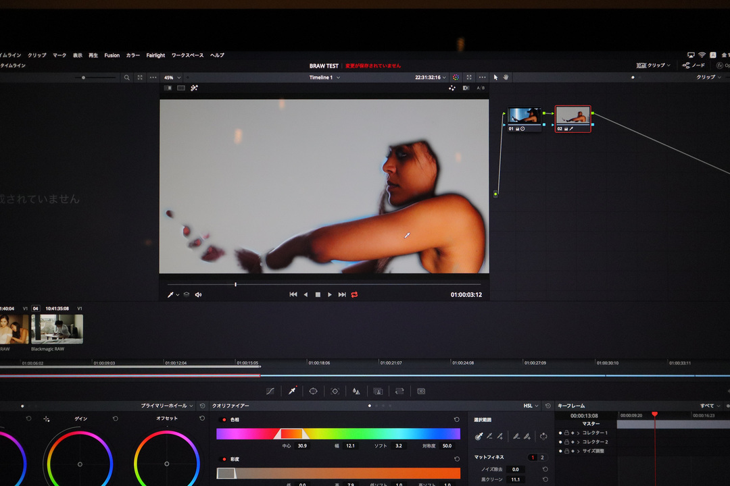Open the 再生 menu
730x486 pixels.
[93, 55]
